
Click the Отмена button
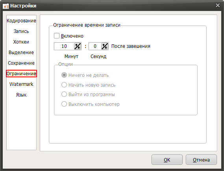[201, 160]
